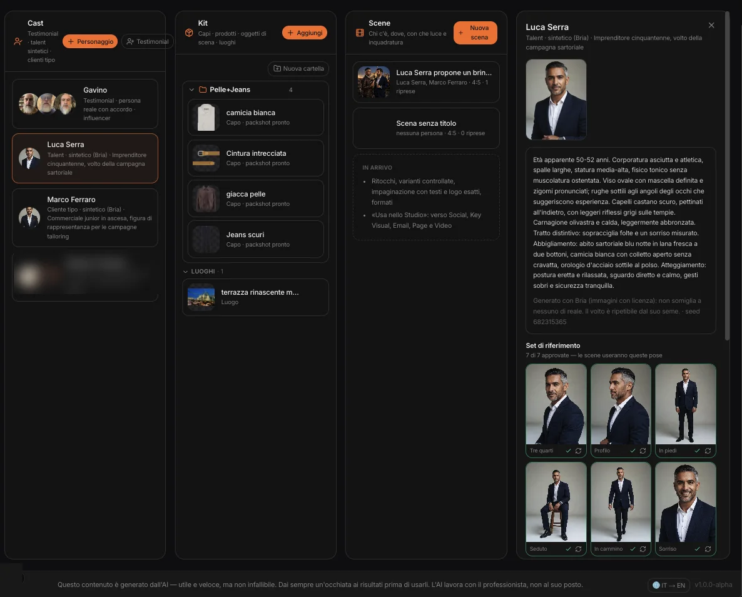Regenerate the Tre quarti reference pose
Viewport: 742px width, 597px height.
(578, 451)
